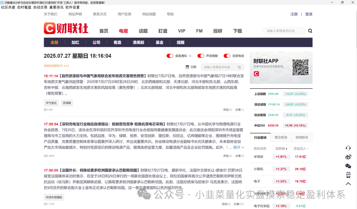The width and height of the screenshot is (357, 209).
Task: Open the 联系方式 link
Action: pyautogui.click(x=100, y=14)
